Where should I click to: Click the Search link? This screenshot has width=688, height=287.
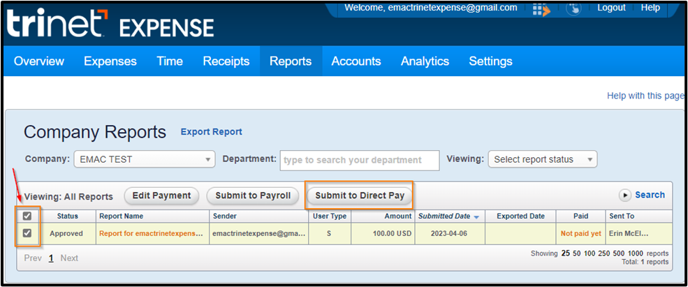click(x=650, y=195)
